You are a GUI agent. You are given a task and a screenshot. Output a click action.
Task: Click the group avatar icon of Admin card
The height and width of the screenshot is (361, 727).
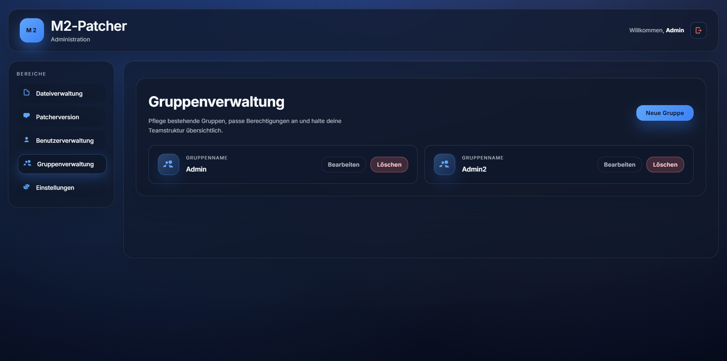click(169, 164)
